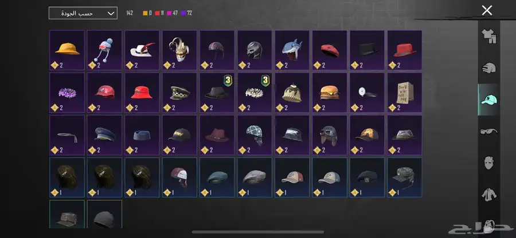
Task: Expand the sort-by-quality dropdown
Action: coord(83,13)
